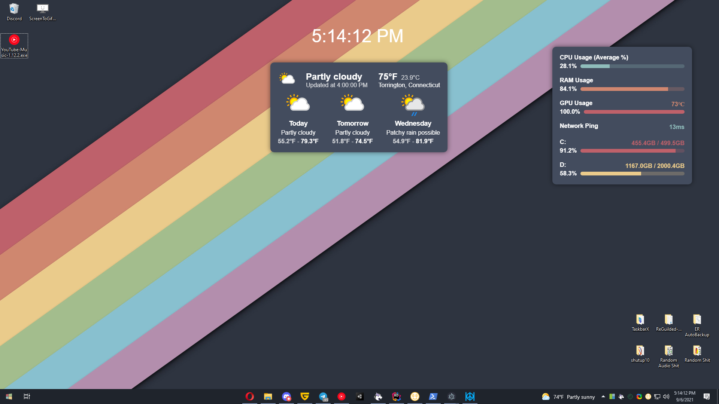Click the RAM Usage bar
The image size is (719, 404).
632,89
